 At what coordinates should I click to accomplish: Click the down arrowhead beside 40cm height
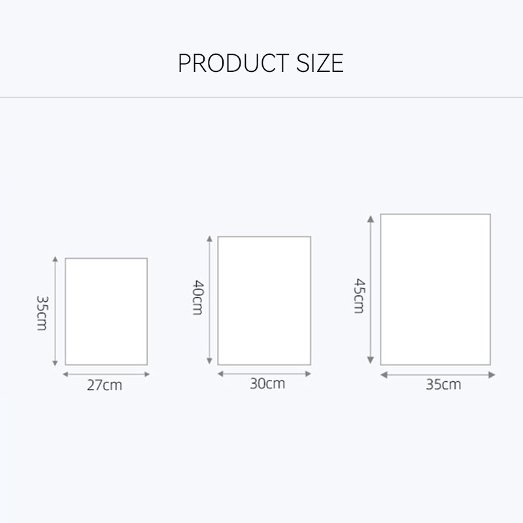click(209, 361)
